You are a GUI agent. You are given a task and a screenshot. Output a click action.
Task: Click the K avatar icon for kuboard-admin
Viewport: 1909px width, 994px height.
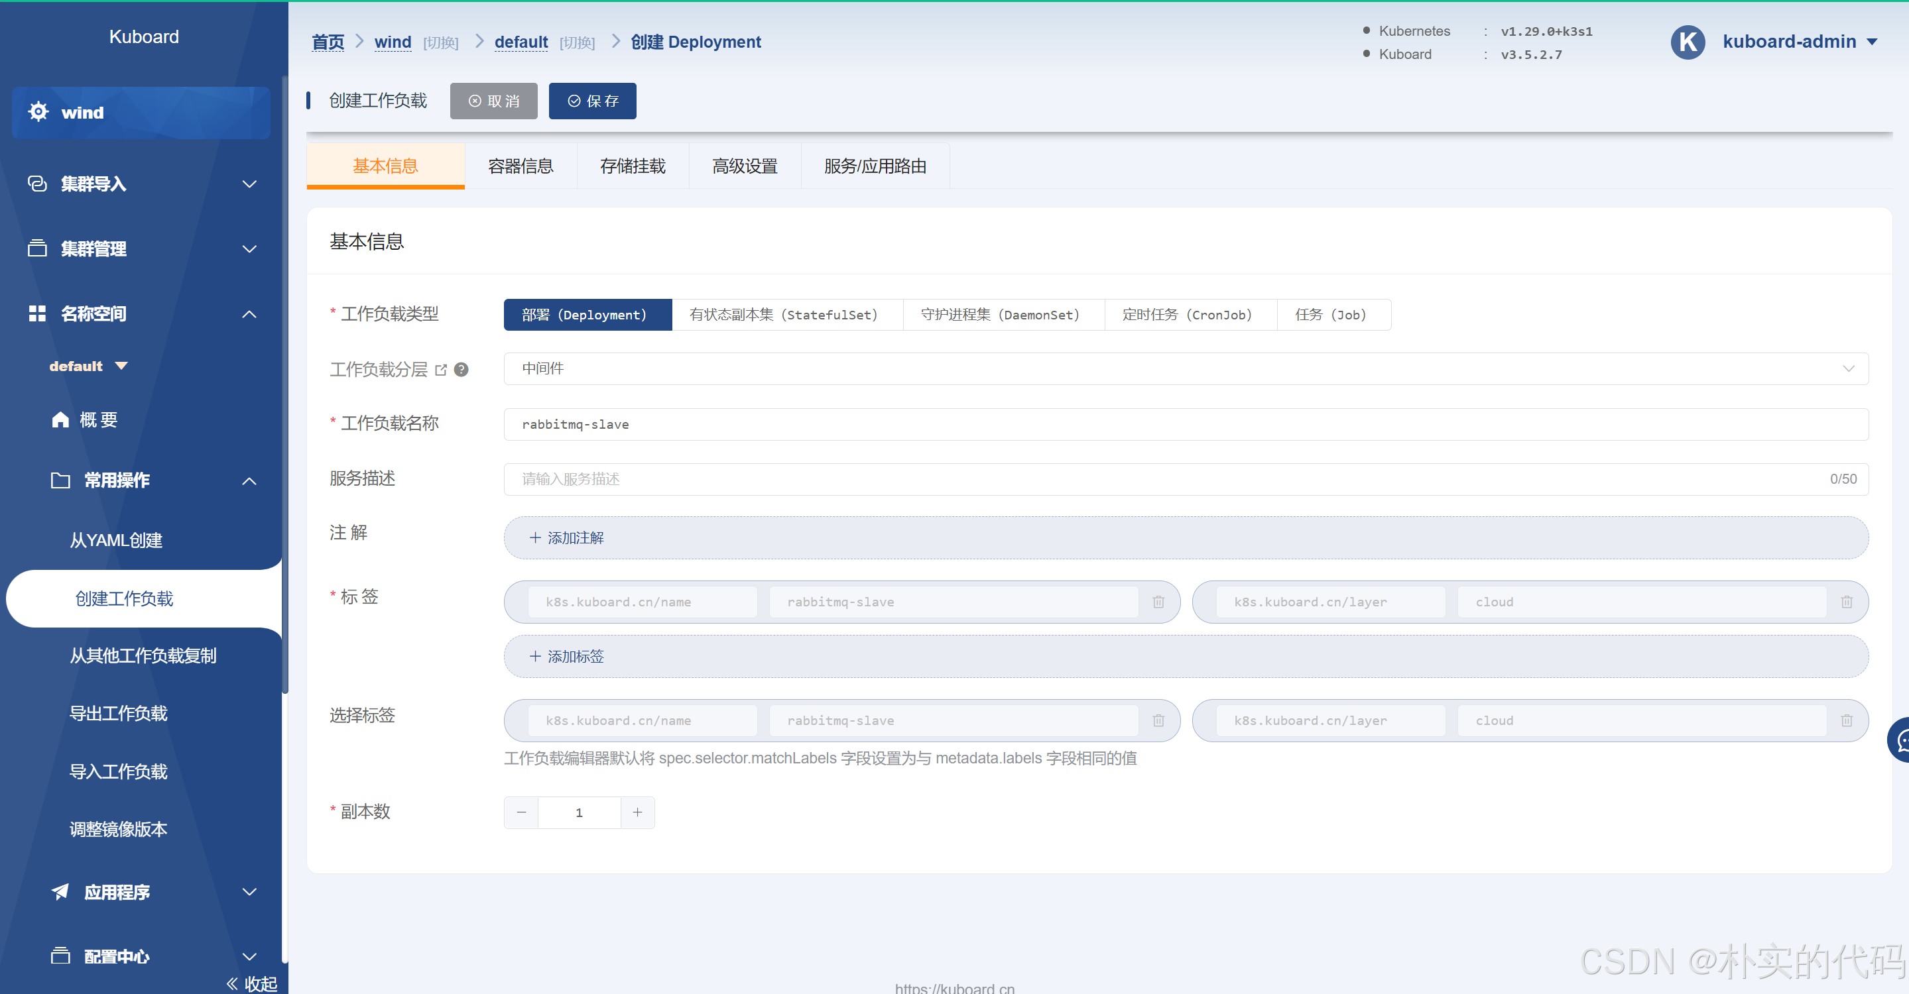(x=1688, y=42)
